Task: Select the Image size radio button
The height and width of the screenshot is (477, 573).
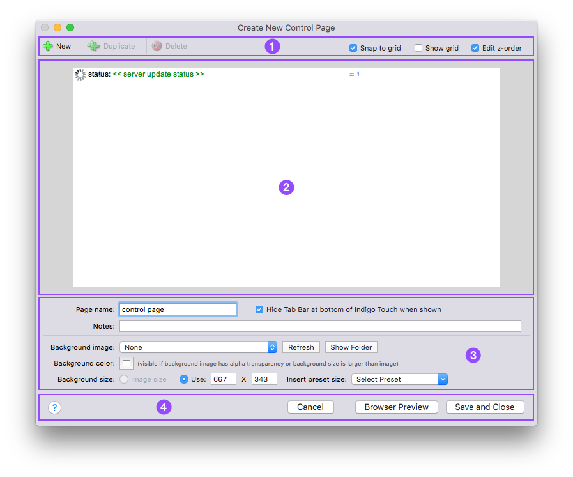Action: 124,379
